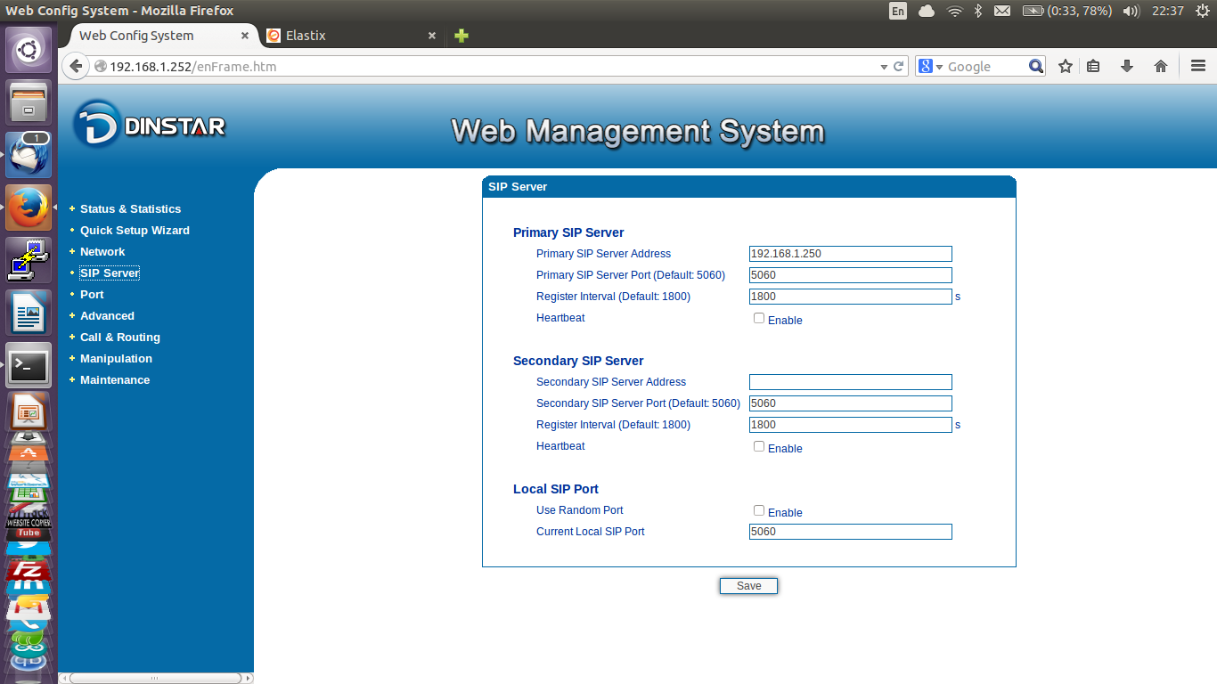This screenshot has height=684, width=1217.
Task: Go to the Firefox Home icon
Action: 1161,66
